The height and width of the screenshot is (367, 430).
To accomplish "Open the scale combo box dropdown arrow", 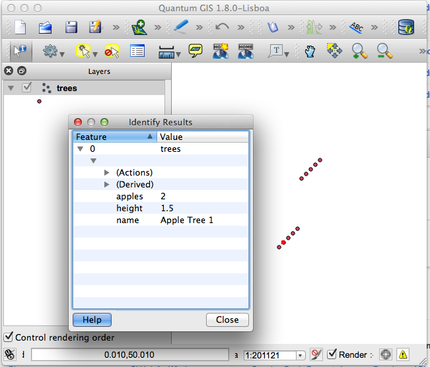I will pos(301,356).
